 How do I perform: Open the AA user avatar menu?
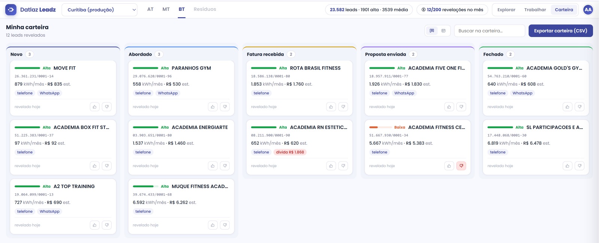588,10
